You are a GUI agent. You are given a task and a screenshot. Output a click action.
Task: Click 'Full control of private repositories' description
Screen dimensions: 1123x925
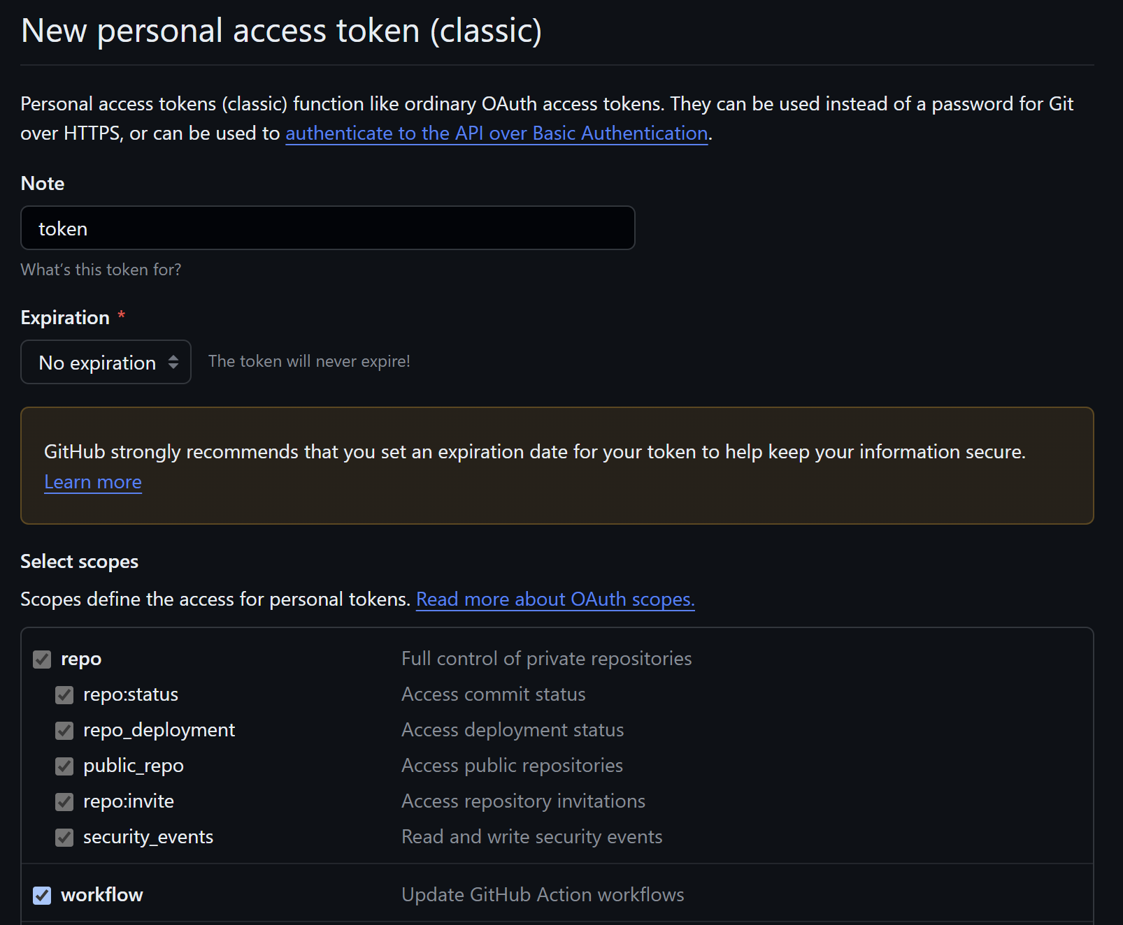pyautogui.click(x=546, y=659)
